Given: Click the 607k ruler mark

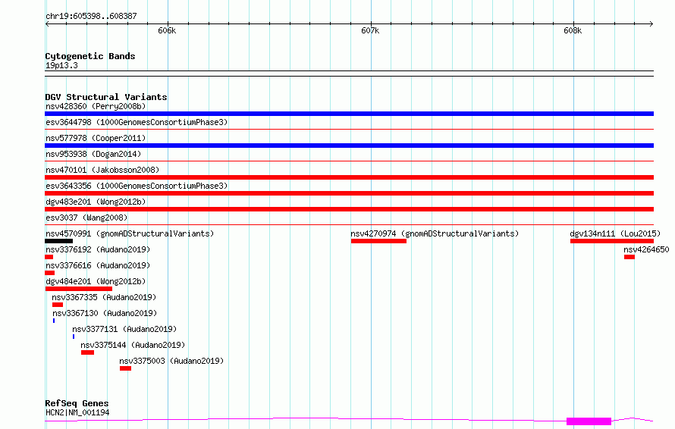Looking at the screenshot, I should (x=370, y=30).
